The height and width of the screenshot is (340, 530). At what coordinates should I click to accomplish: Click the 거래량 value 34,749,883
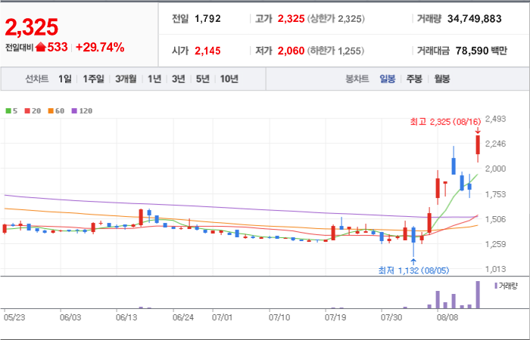[475, 19]
